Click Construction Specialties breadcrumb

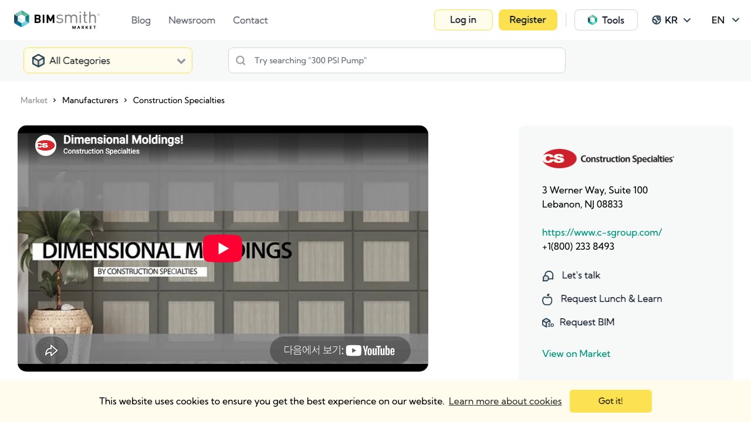(179, 100)
